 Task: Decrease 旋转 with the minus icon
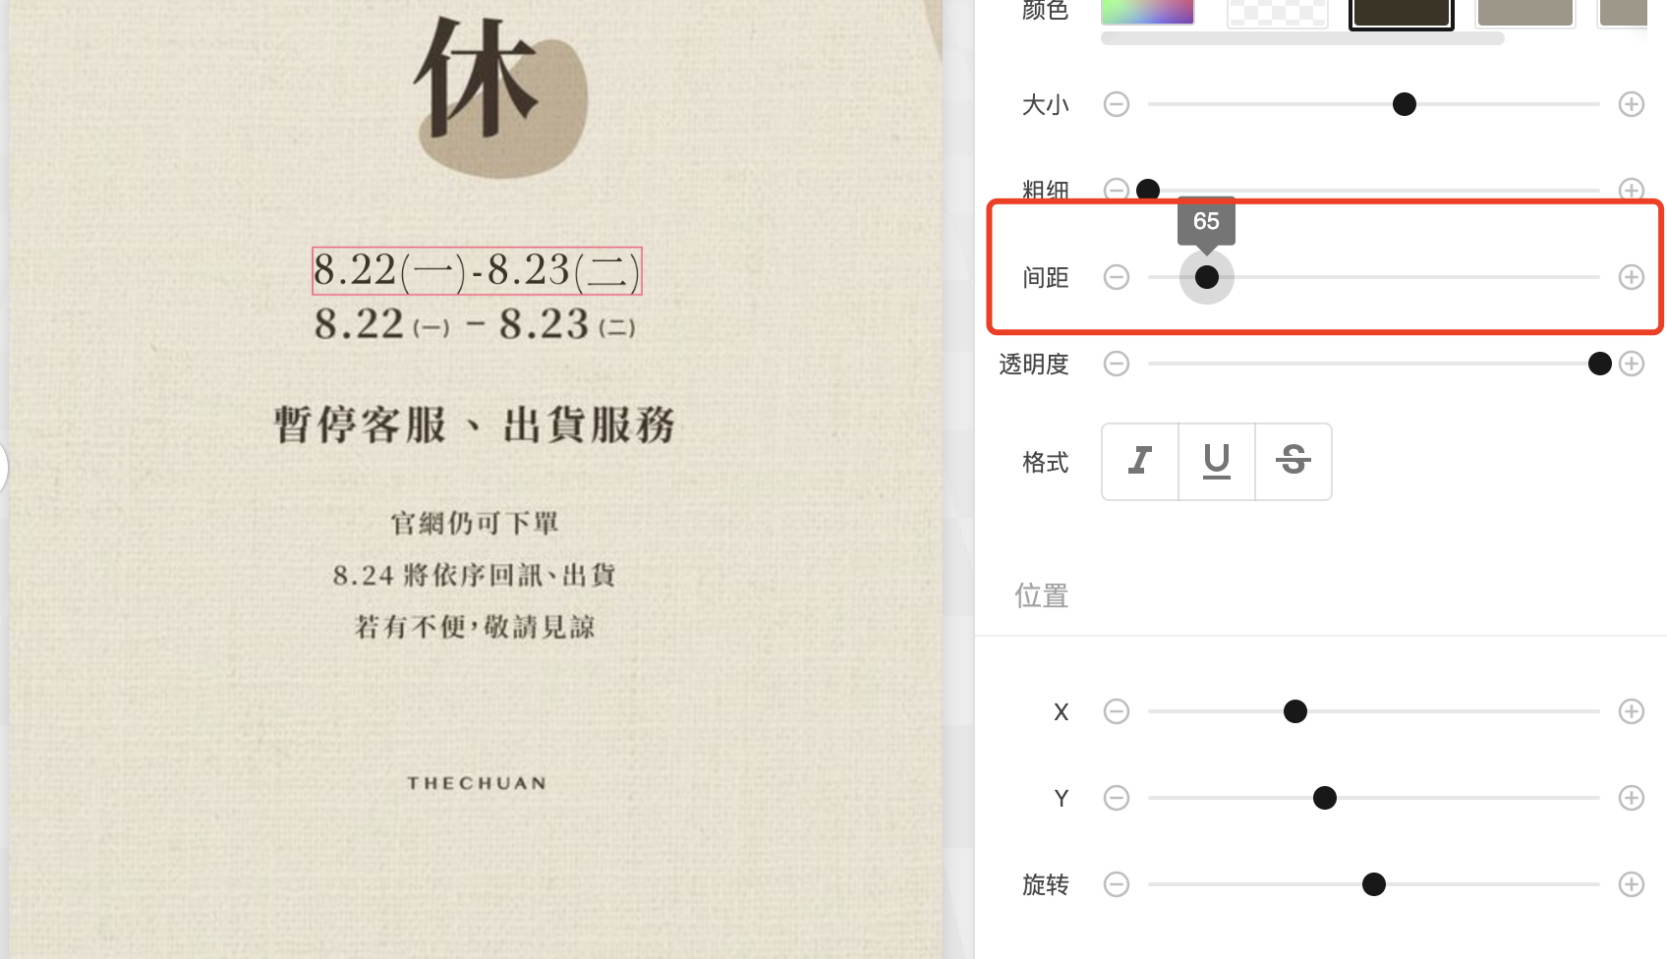1117,884
